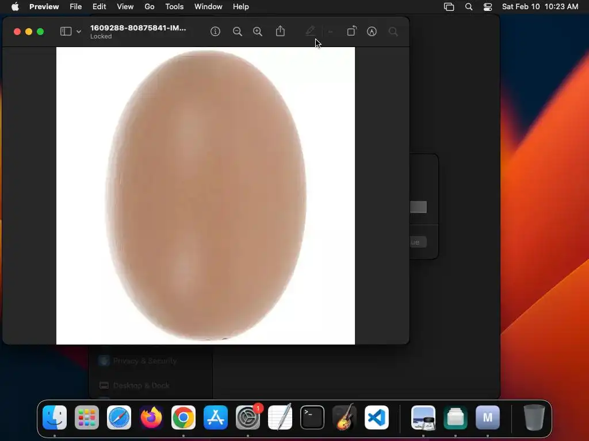Click the Stage Manager icon in menu bar

(x=449, y=7)
